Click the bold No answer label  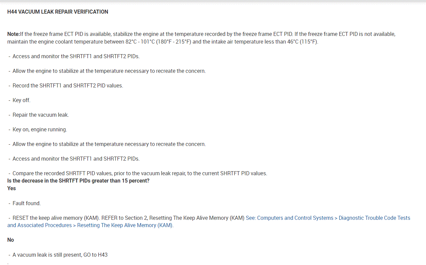click(11, 240)
